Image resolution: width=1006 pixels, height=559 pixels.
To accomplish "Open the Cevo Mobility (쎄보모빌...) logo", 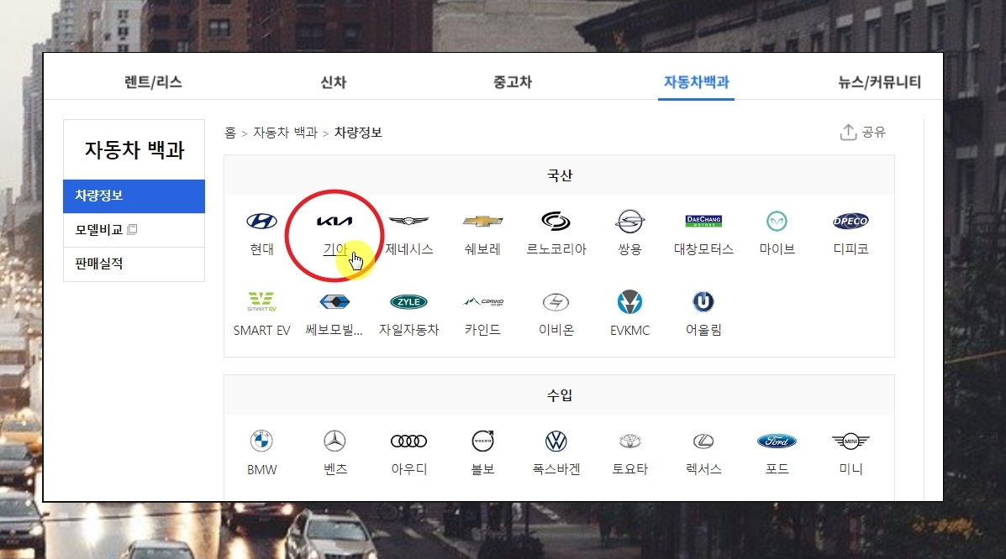I will [334, 302].
